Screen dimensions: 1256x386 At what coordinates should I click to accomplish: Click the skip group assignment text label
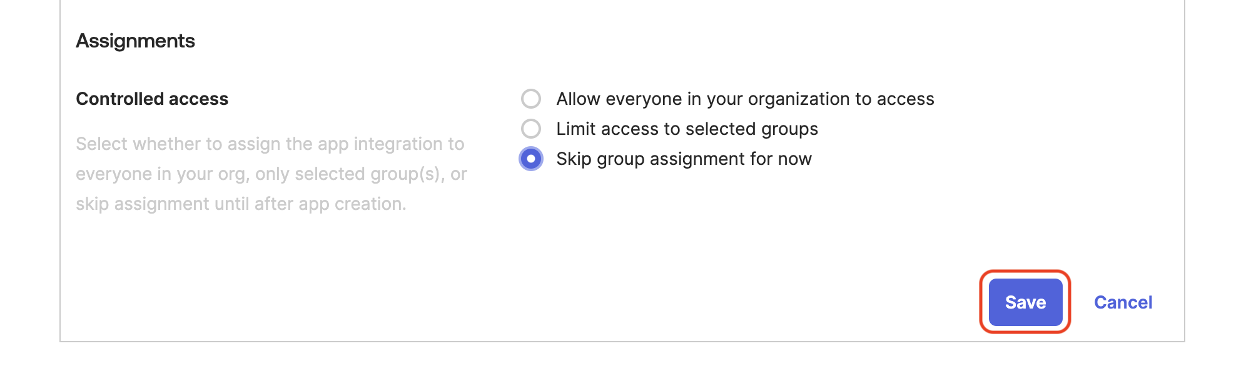[x=683, y=159]
